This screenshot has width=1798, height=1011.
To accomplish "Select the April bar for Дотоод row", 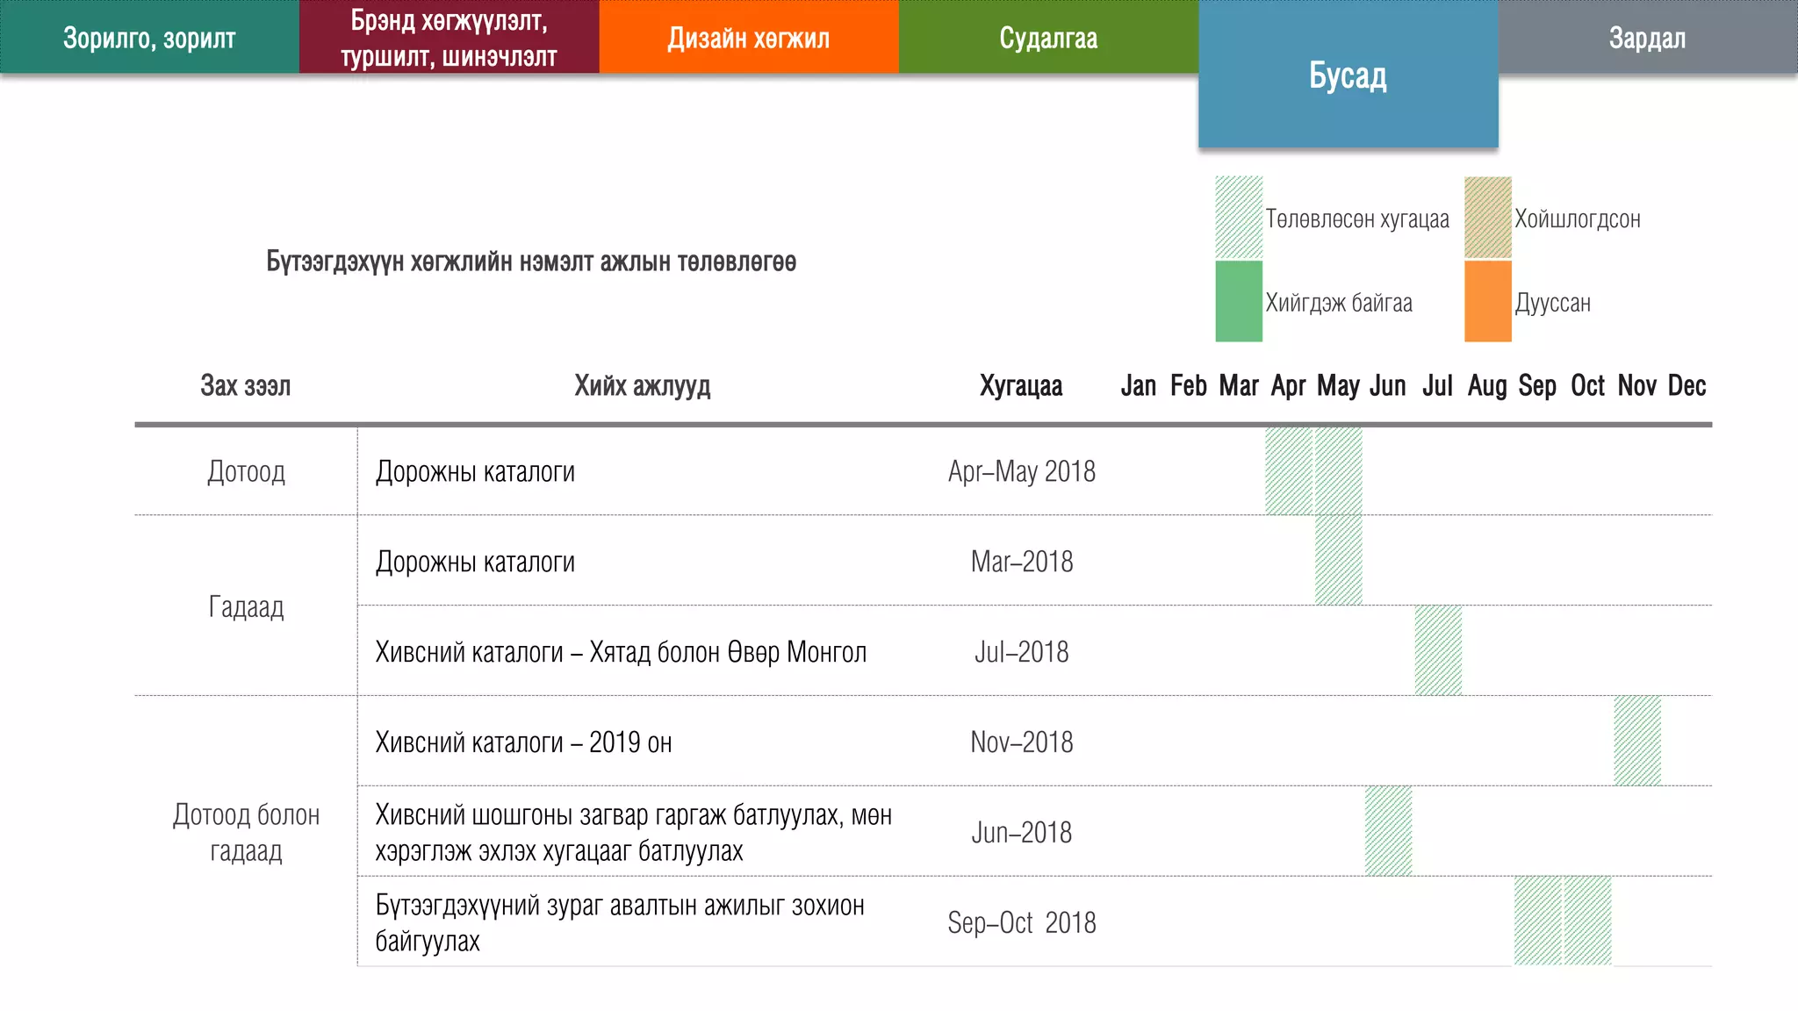I will (x=1288, y=471).
